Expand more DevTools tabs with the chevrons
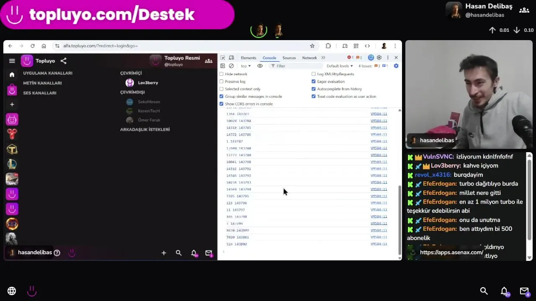536x301 pixels. click(x=323, y=58)
